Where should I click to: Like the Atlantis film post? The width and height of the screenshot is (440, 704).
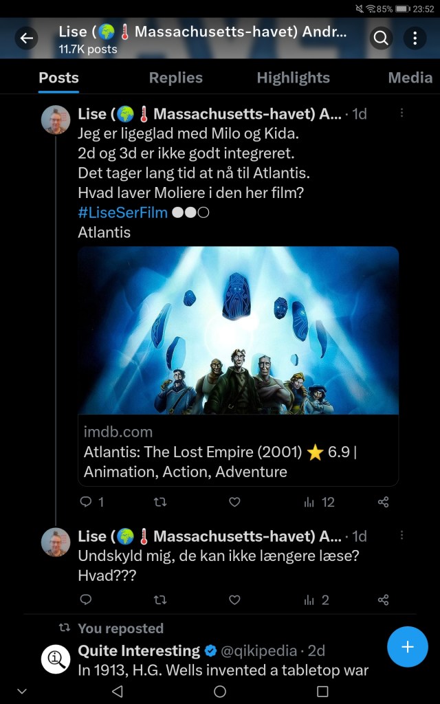234,502
